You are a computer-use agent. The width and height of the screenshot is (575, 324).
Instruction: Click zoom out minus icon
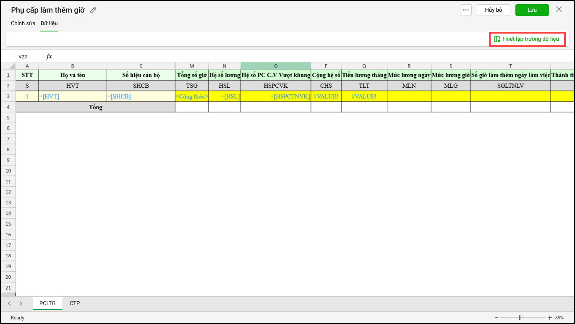pos(497,318)
